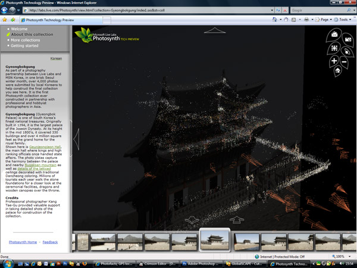The image size is (357, 268).
Task: Switch to Photofacts GPS taskbar window
Action: pos(115,264)
